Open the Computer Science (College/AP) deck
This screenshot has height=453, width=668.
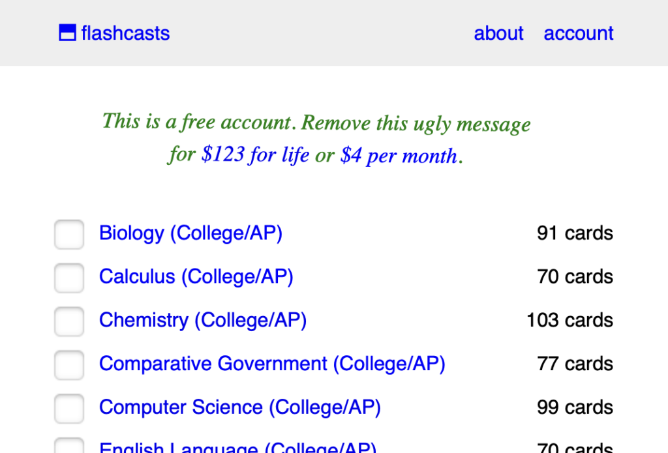coord(239,407)
